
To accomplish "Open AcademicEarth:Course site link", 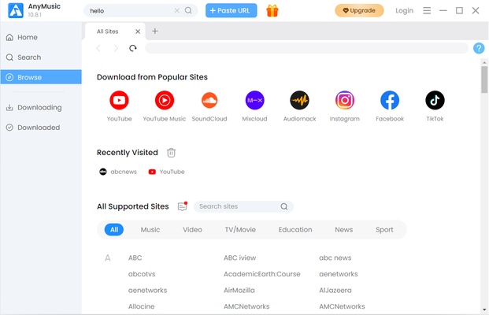I will point(262,274).
